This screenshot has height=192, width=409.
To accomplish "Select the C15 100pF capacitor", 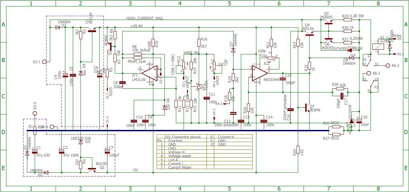I will click(x=283, y=79).
